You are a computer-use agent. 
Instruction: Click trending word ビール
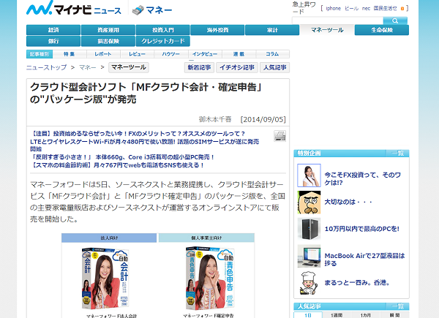[x=351, y=8]
